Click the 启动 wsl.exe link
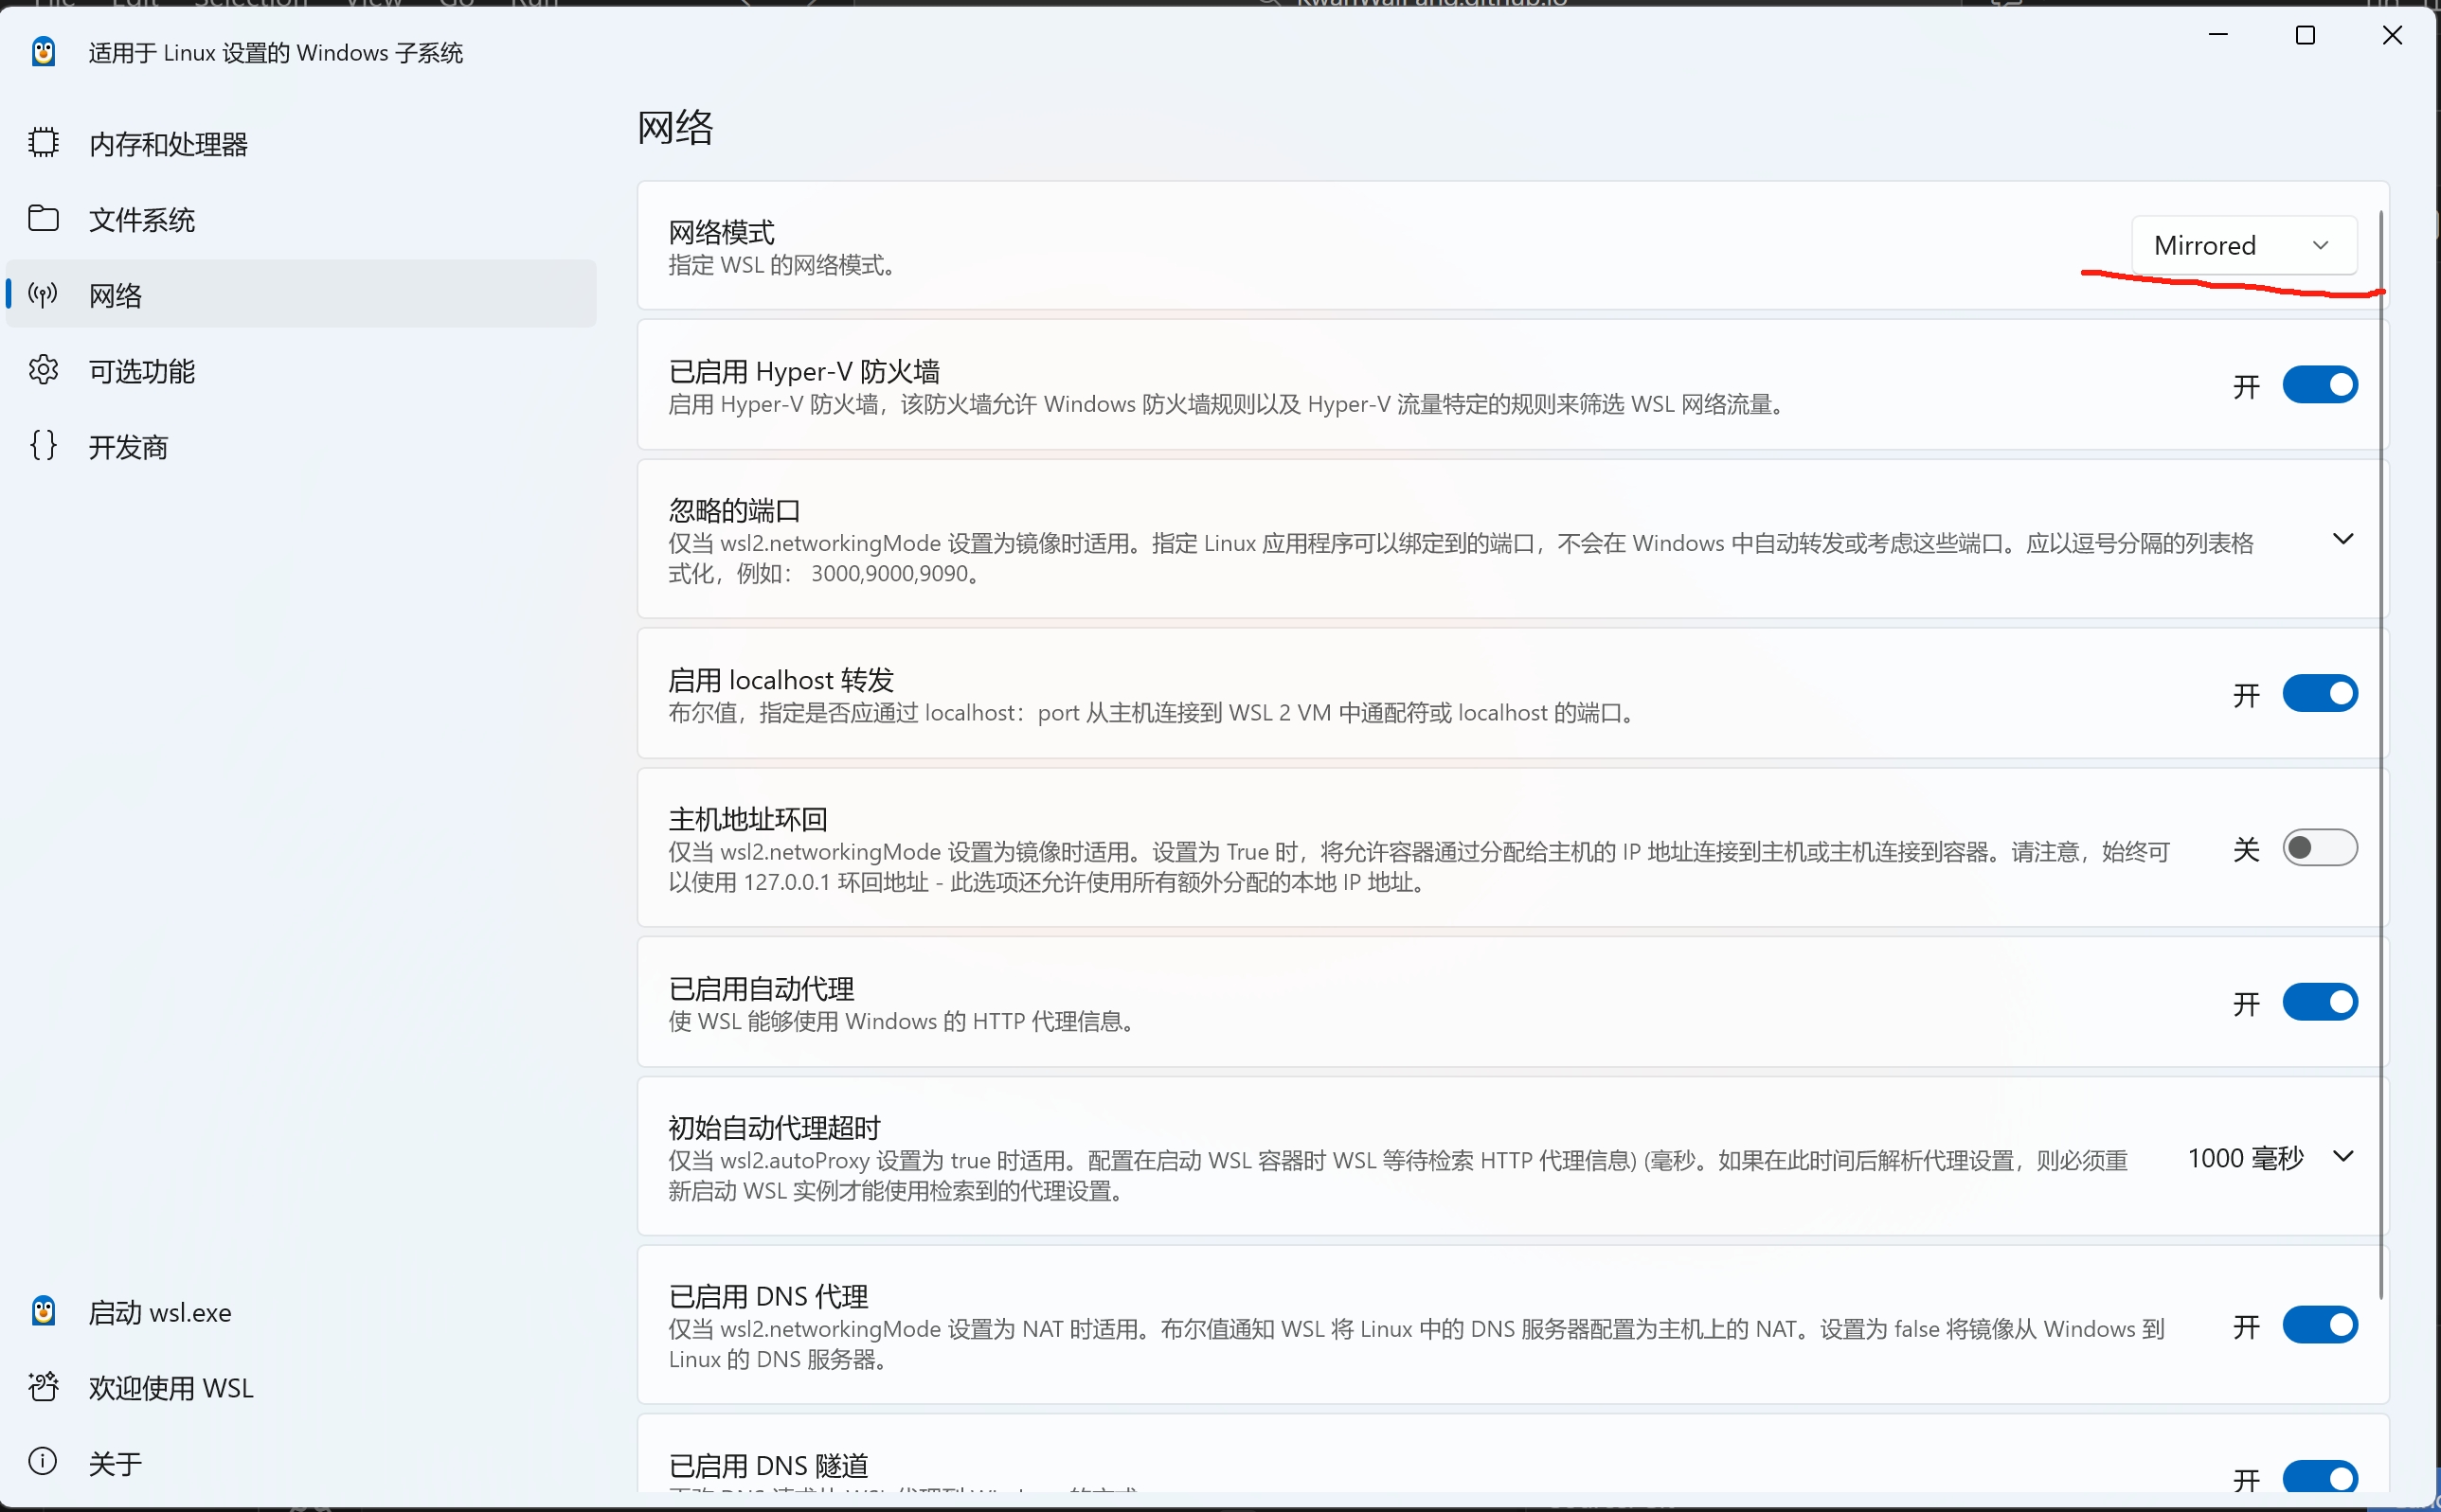The width and height of the screenshot is (2441, 1512). 160,1312
